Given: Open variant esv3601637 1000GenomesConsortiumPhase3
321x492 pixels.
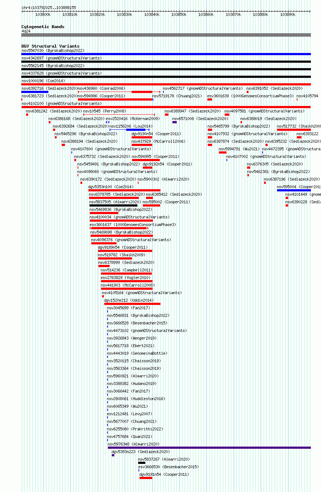Looking at the screenshot, I should tap(133, 225).
